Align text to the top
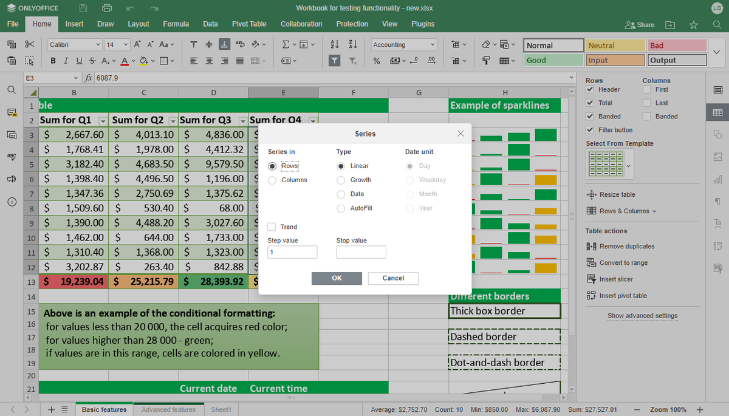The width and height of the screenshot is (729, 416). coord(193,44)
